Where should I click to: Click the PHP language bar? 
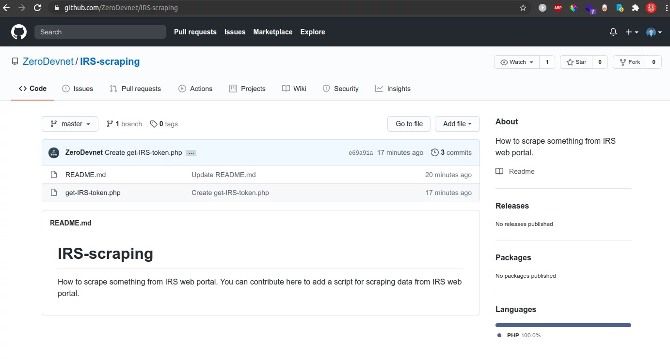point(563,325)
